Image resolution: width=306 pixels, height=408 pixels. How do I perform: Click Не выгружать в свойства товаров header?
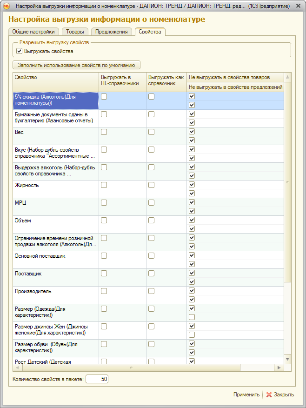coord(235,77)
